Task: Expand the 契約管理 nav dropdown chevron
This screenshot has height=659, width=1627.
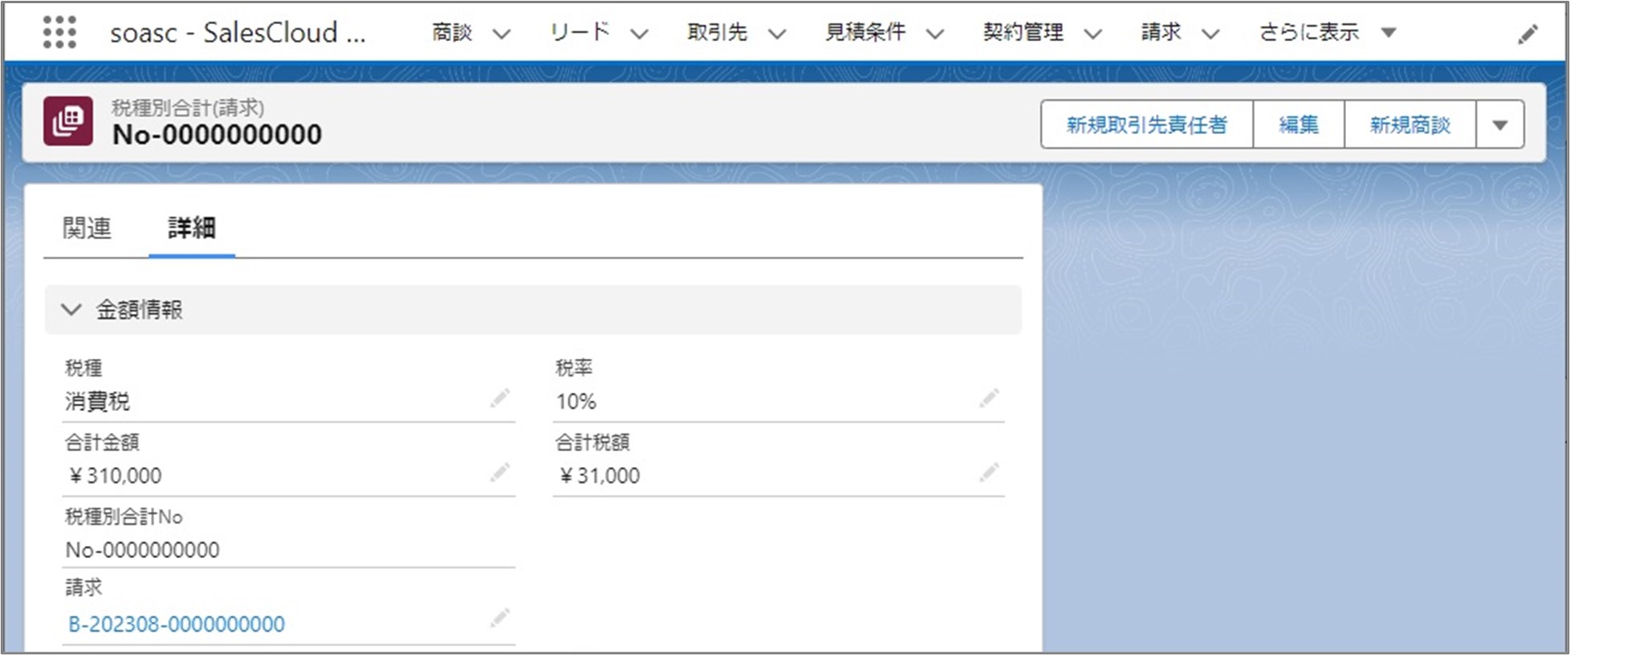Action: tap(1092, 34)
